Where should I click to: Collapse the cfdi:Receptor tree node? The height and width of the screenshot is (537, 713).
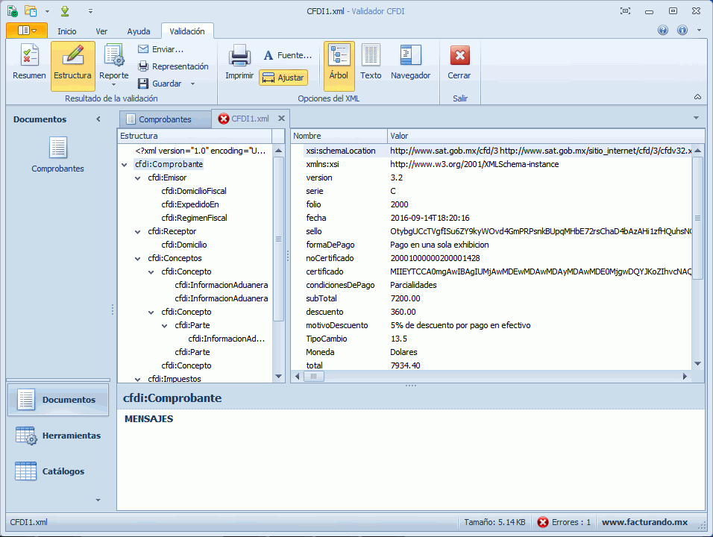click(x=137, y=232)
